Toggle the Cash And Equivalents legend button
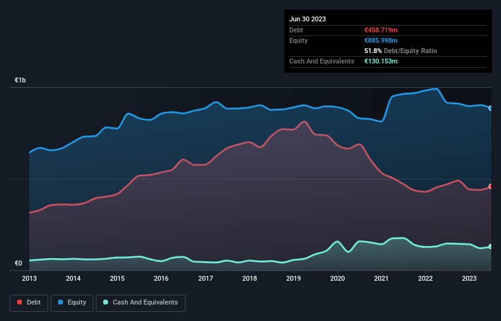Viewport: 501px width, 321px height. click(140, 303)
